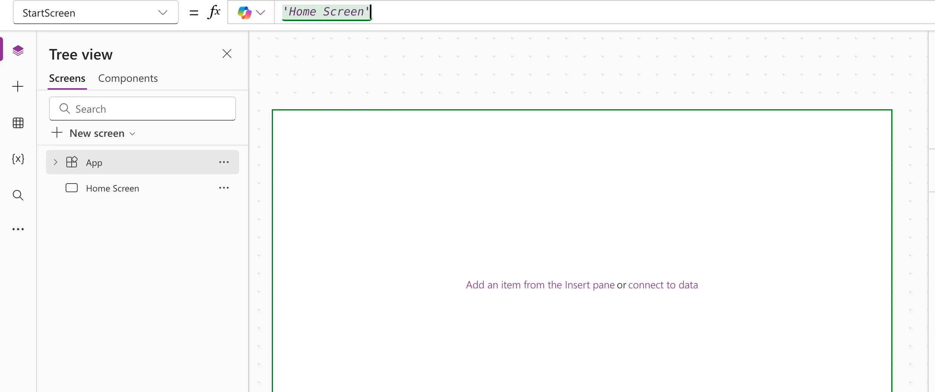This screenshot has height=392, width=935.
Task: Open the Insert plus icon in sidebar
Action: 18,86
